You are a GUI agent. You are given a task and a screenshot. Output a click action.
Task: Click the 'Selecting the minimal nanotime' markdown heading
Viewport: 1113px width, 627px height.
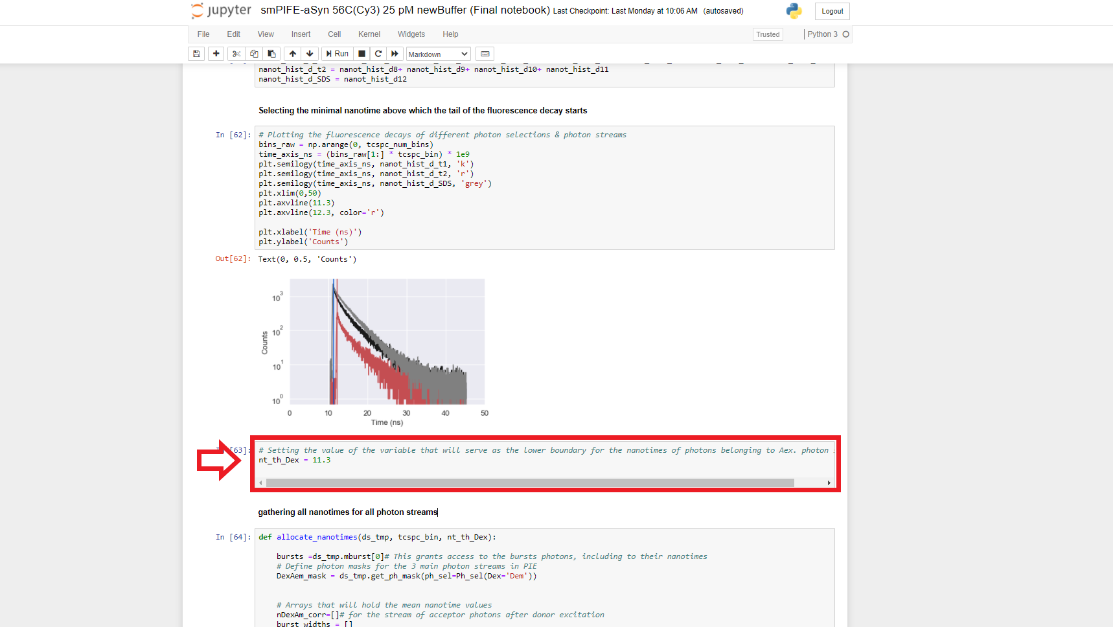point(423,111)
